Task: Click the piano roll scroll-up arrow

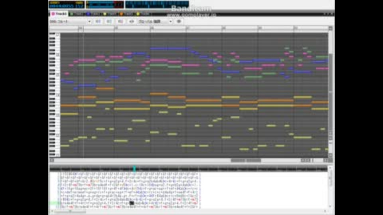Action: tap(330, 29)
